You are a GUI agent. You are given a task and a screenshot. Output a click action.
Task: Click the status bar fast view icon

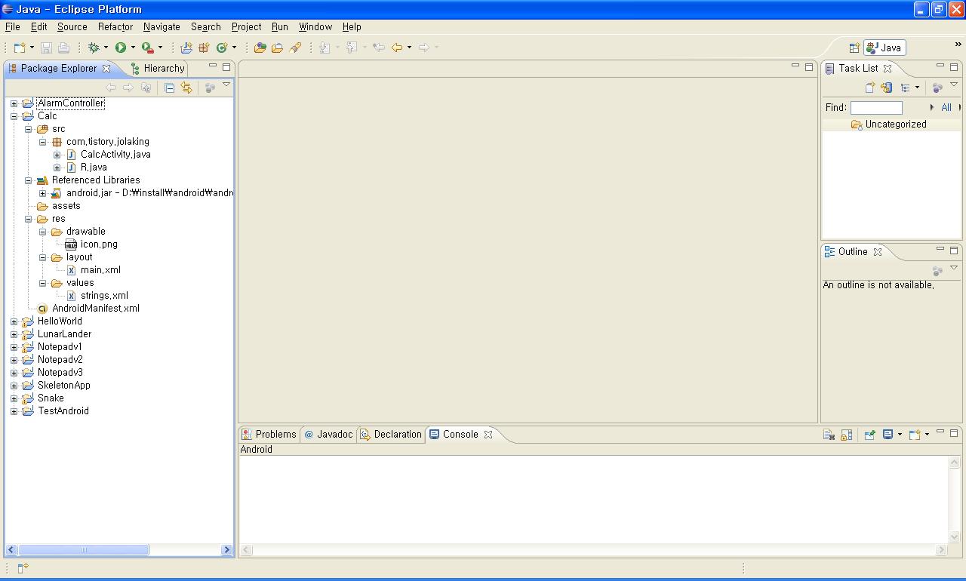click(23, 568)
